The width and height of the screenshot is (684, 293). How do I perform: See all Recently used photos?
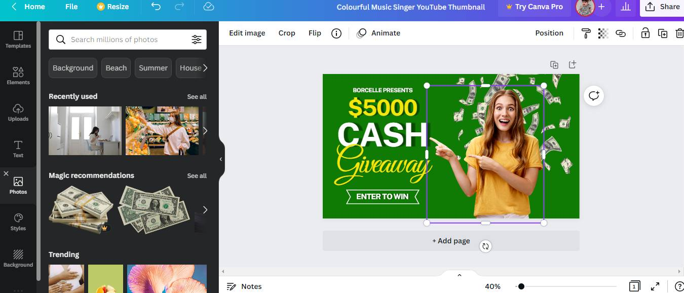coord(197,97)
